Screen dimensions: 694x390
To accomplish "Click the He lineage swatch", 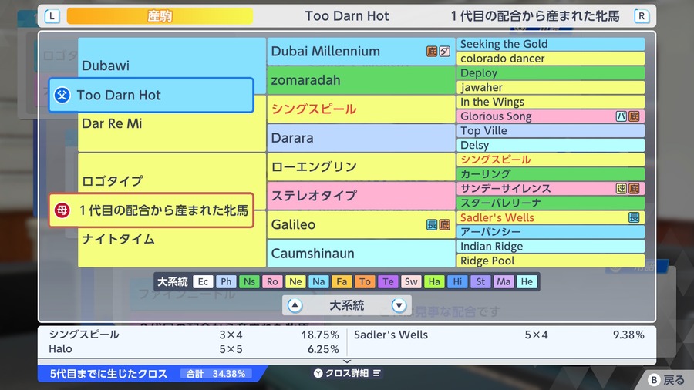I will click(527, 281).
